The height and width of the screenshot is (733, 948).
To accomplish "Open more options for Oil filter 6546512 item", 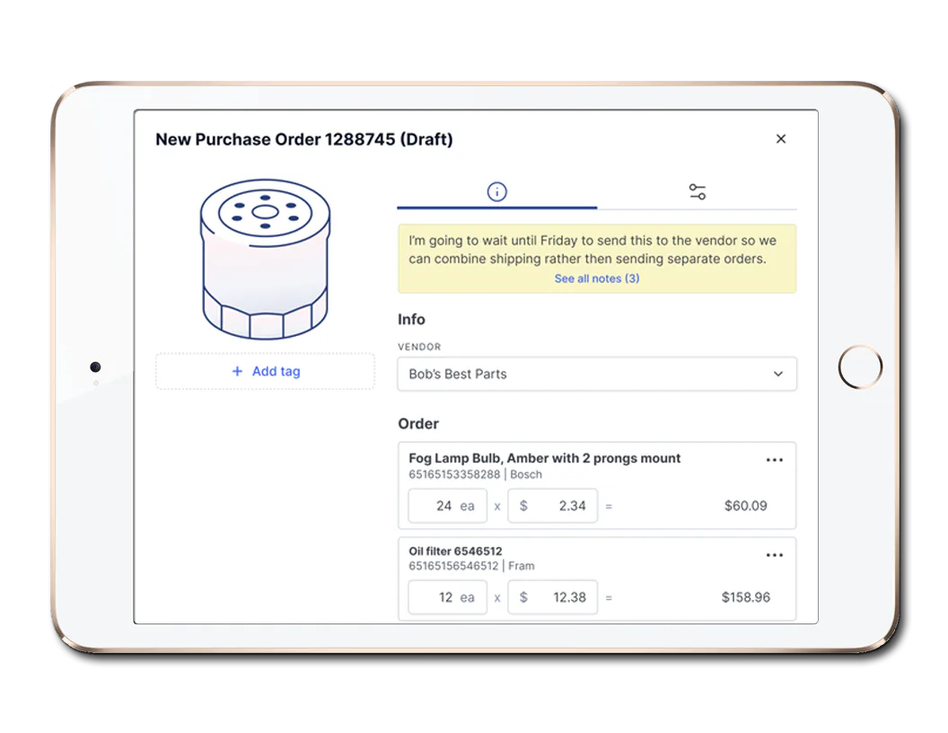I will click(775, 554).
